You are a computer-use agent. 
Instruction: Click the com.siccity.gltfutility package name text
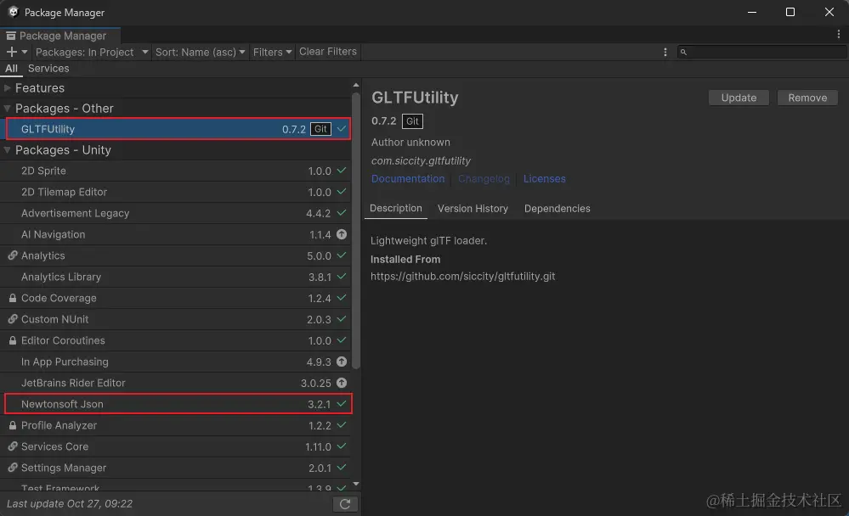[421, 160]
